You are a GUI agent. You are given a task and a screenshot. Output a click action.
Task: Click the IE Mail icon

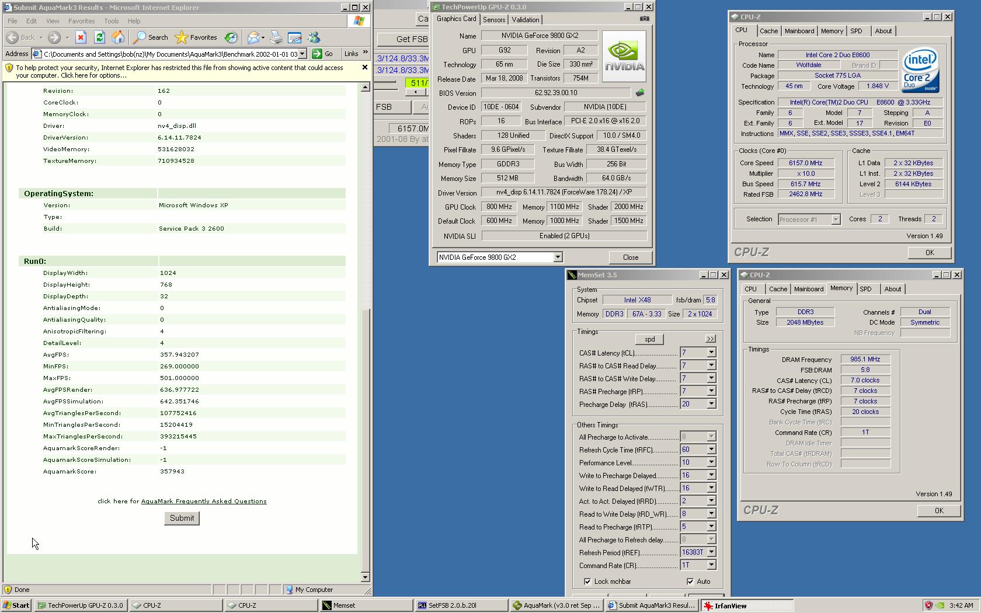click(x=253, y=37)
